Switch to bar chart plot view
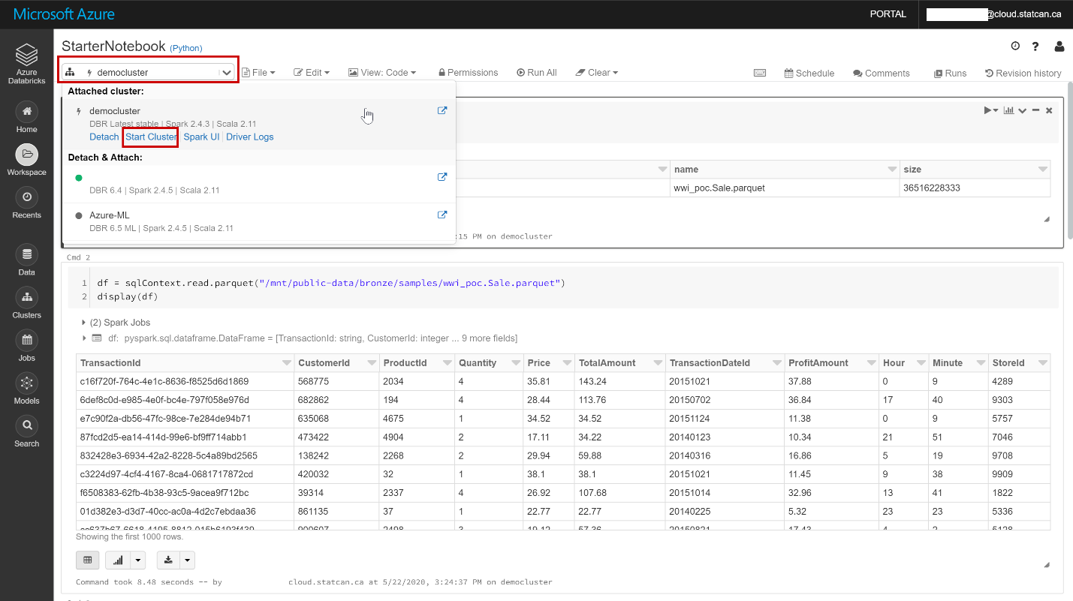Image resolution: width=1073 pixels, height=601 pixels. point(119,560)
